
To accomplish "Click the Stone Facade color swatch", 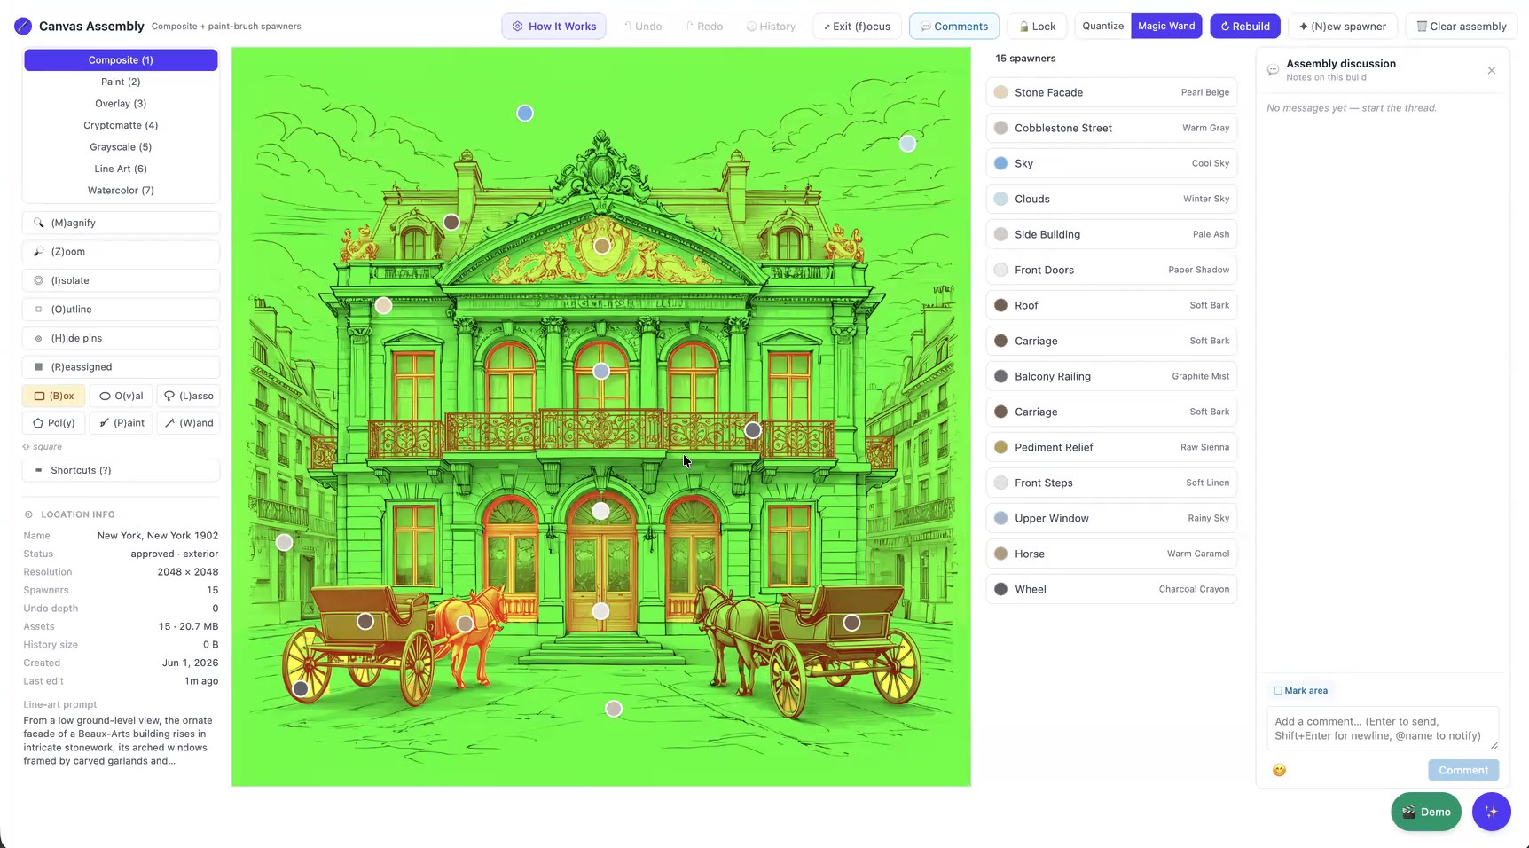I will point(1000,92).
